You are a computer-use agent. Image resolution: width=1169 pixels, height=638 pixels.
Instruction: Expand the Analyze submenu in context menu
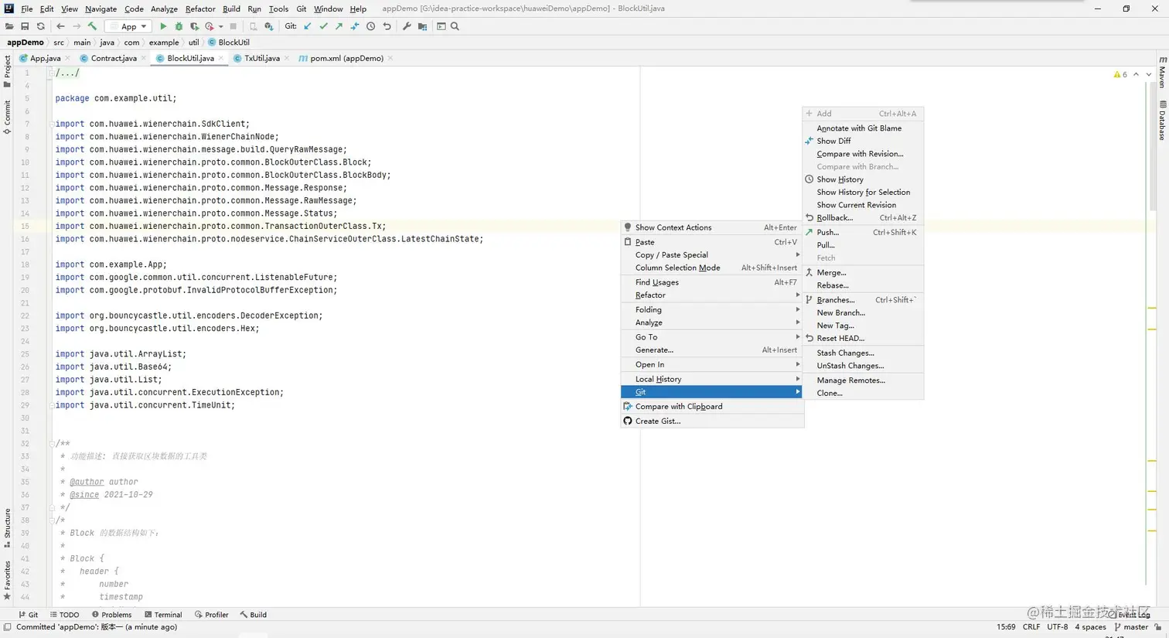pyautogui.click(x=711, y=322)
